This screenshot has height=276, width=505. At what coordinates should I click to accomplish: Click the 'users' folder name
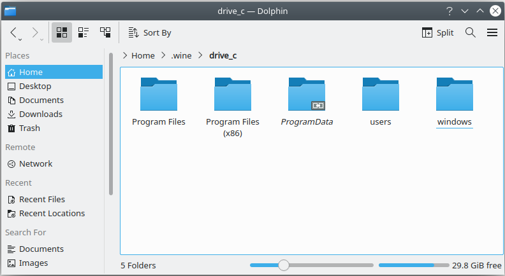point(381,121)
